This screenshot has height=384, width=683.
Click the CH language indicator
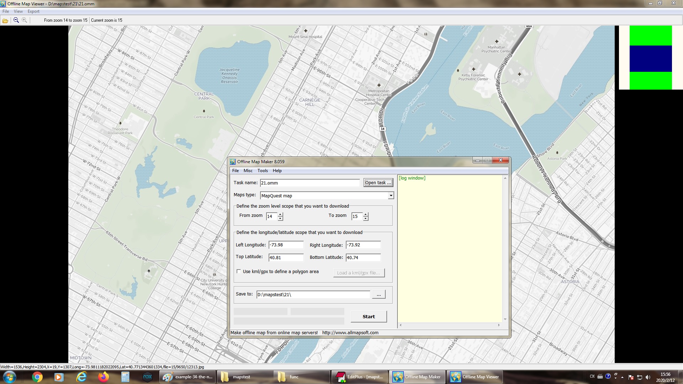(592, 376)
